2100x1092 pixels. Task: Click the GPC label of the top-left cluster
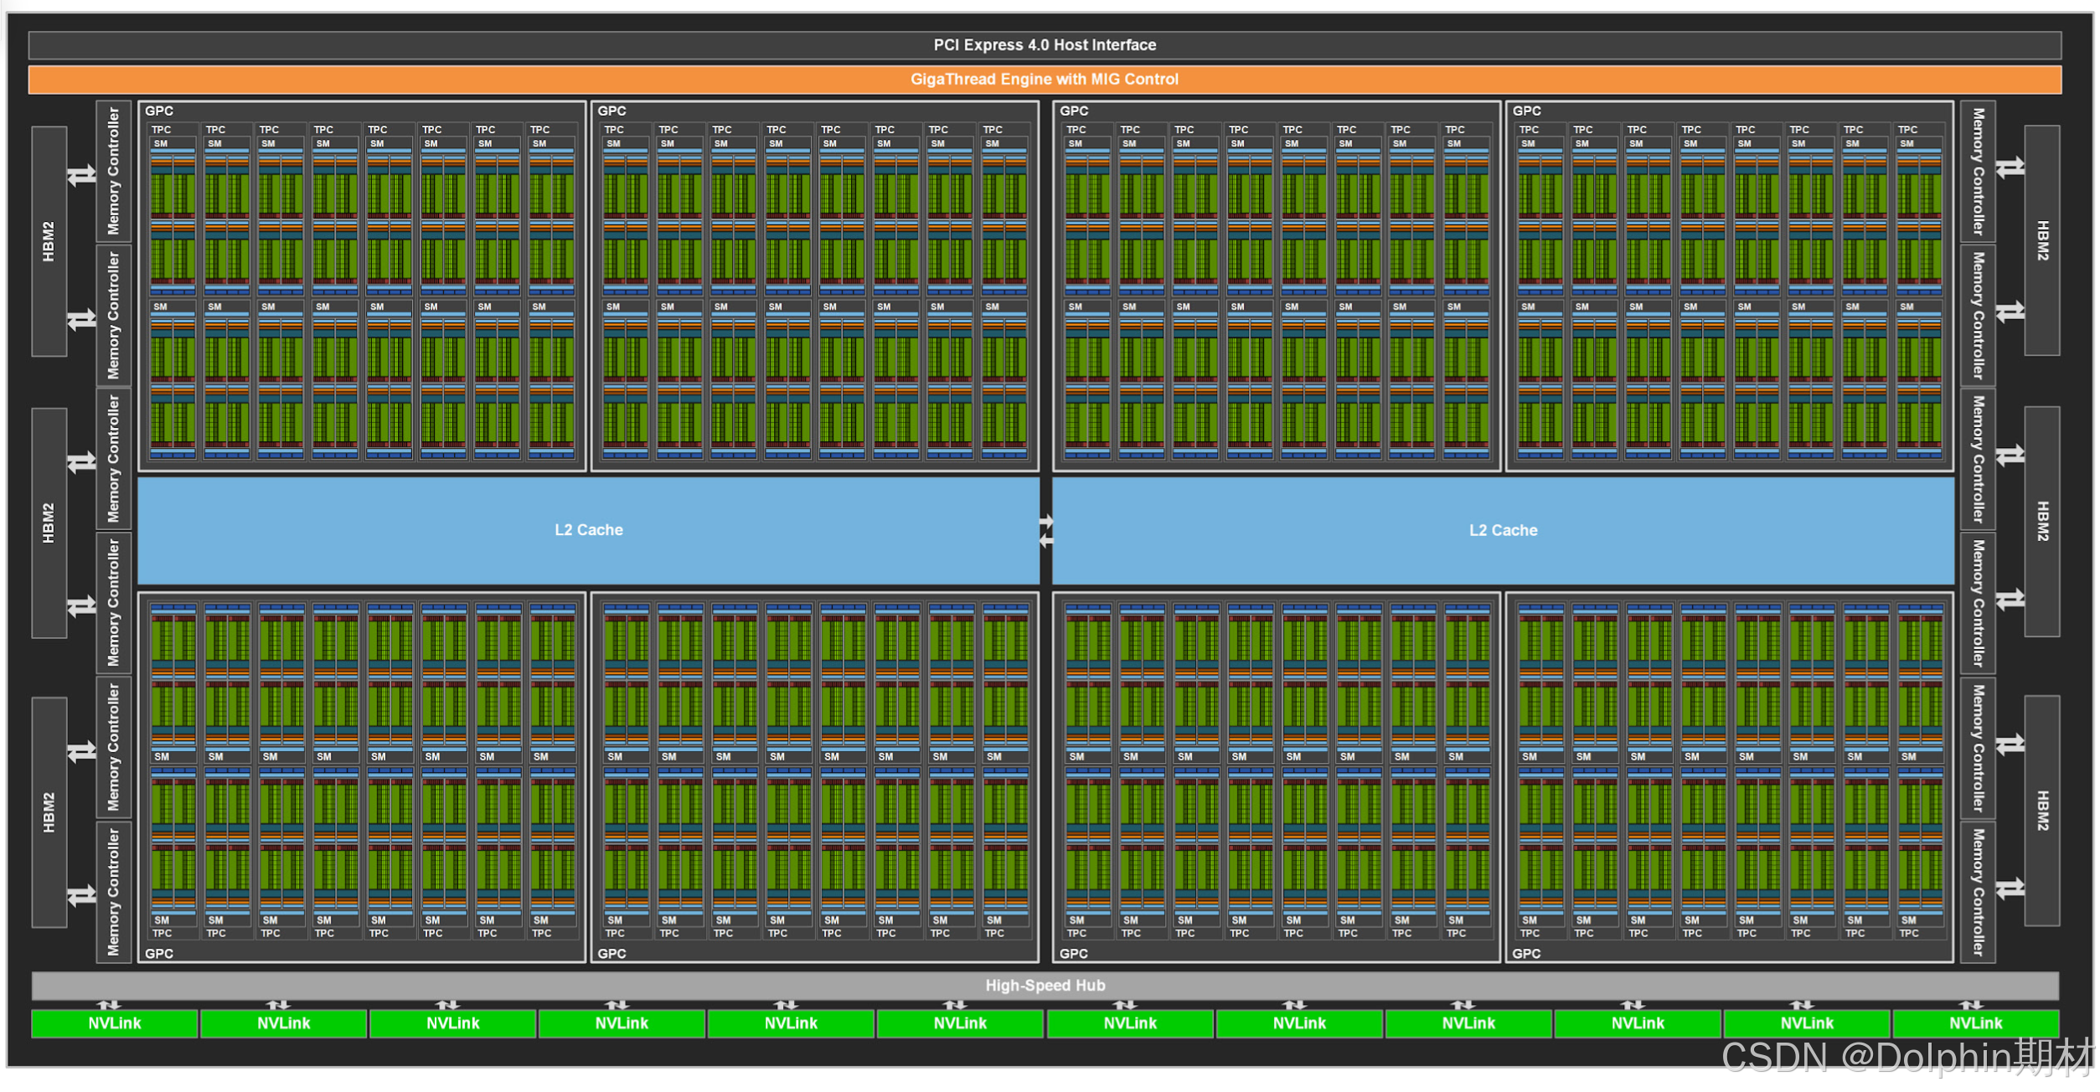click(159, 111)
